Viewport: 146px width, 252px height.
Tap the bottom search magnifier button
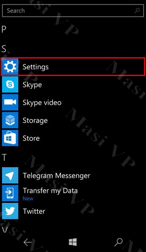[119, 243]
